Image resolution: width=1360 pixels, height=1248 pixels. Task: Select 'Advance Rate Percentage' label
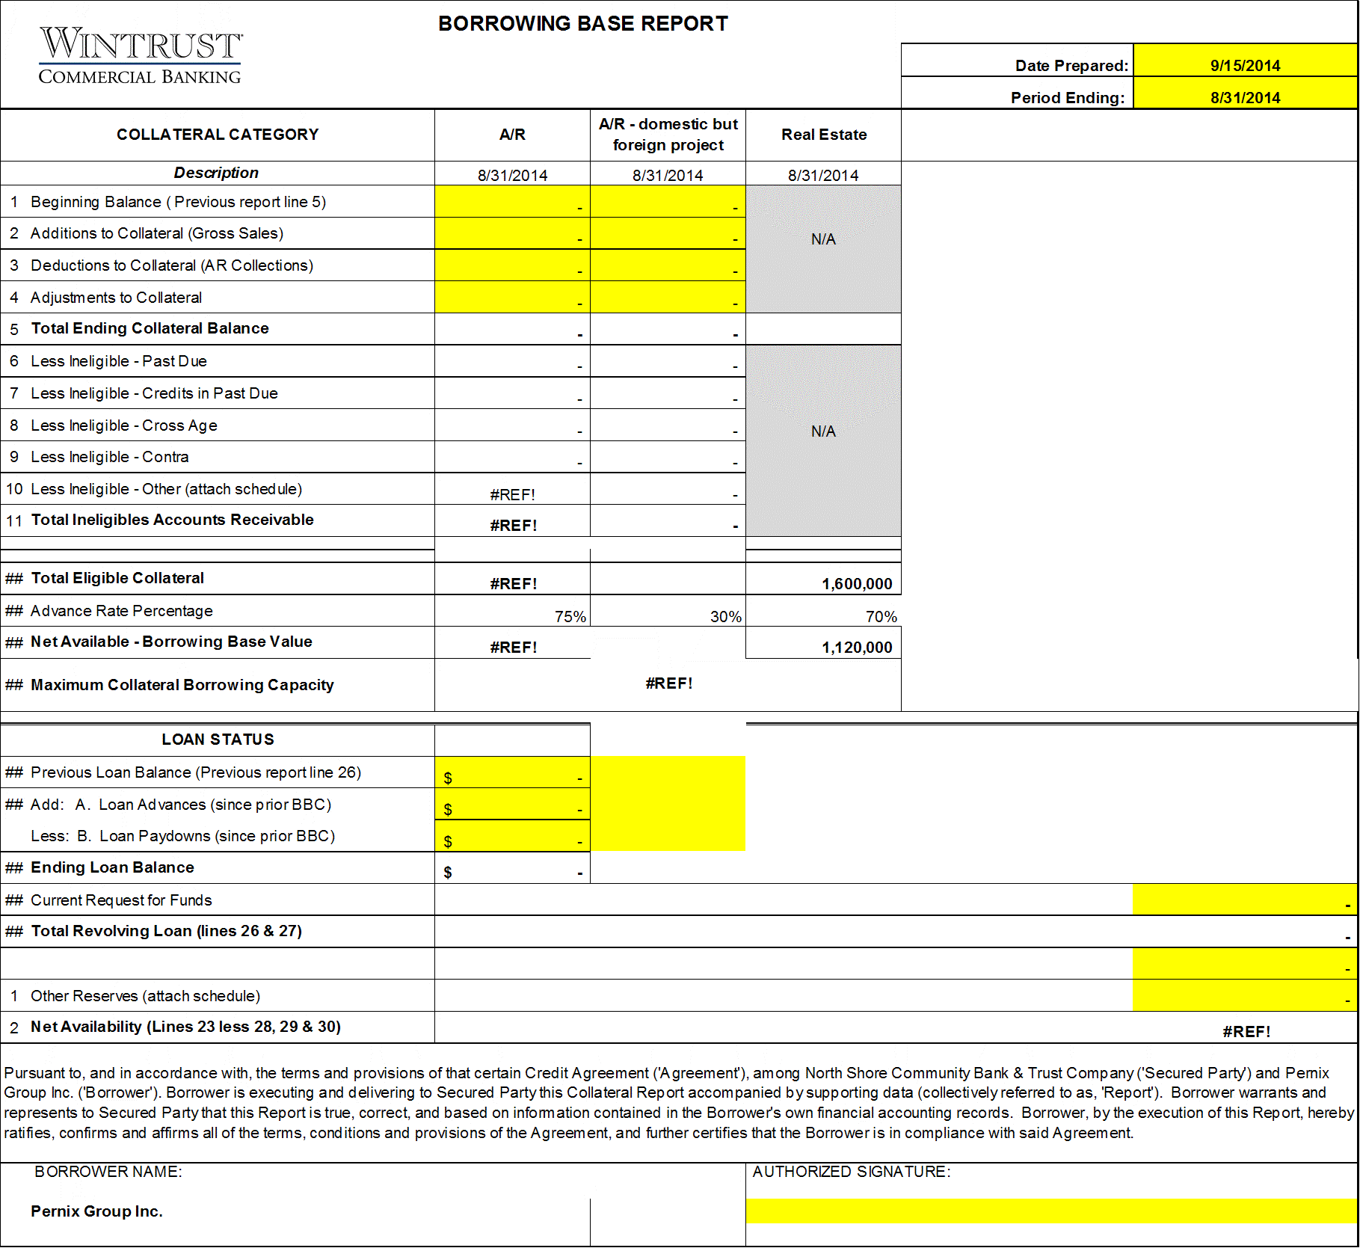[x=122, y=611]
